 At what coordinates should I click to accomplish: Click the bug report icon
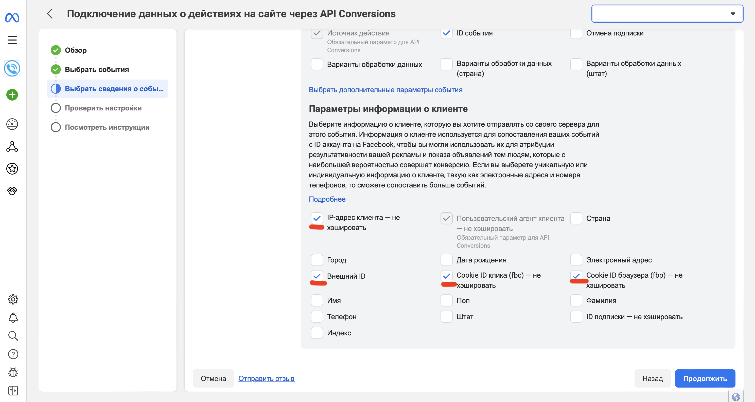[13, 372]
